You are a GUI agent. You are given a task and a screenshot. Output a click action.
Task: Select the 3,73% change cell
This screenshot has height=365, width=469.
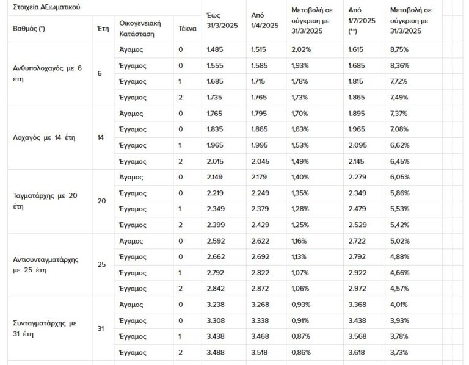(399, 352)
